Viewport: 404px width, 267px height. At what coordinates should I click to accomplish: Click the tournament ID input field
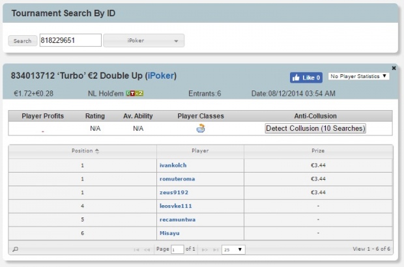click(70, 40)
